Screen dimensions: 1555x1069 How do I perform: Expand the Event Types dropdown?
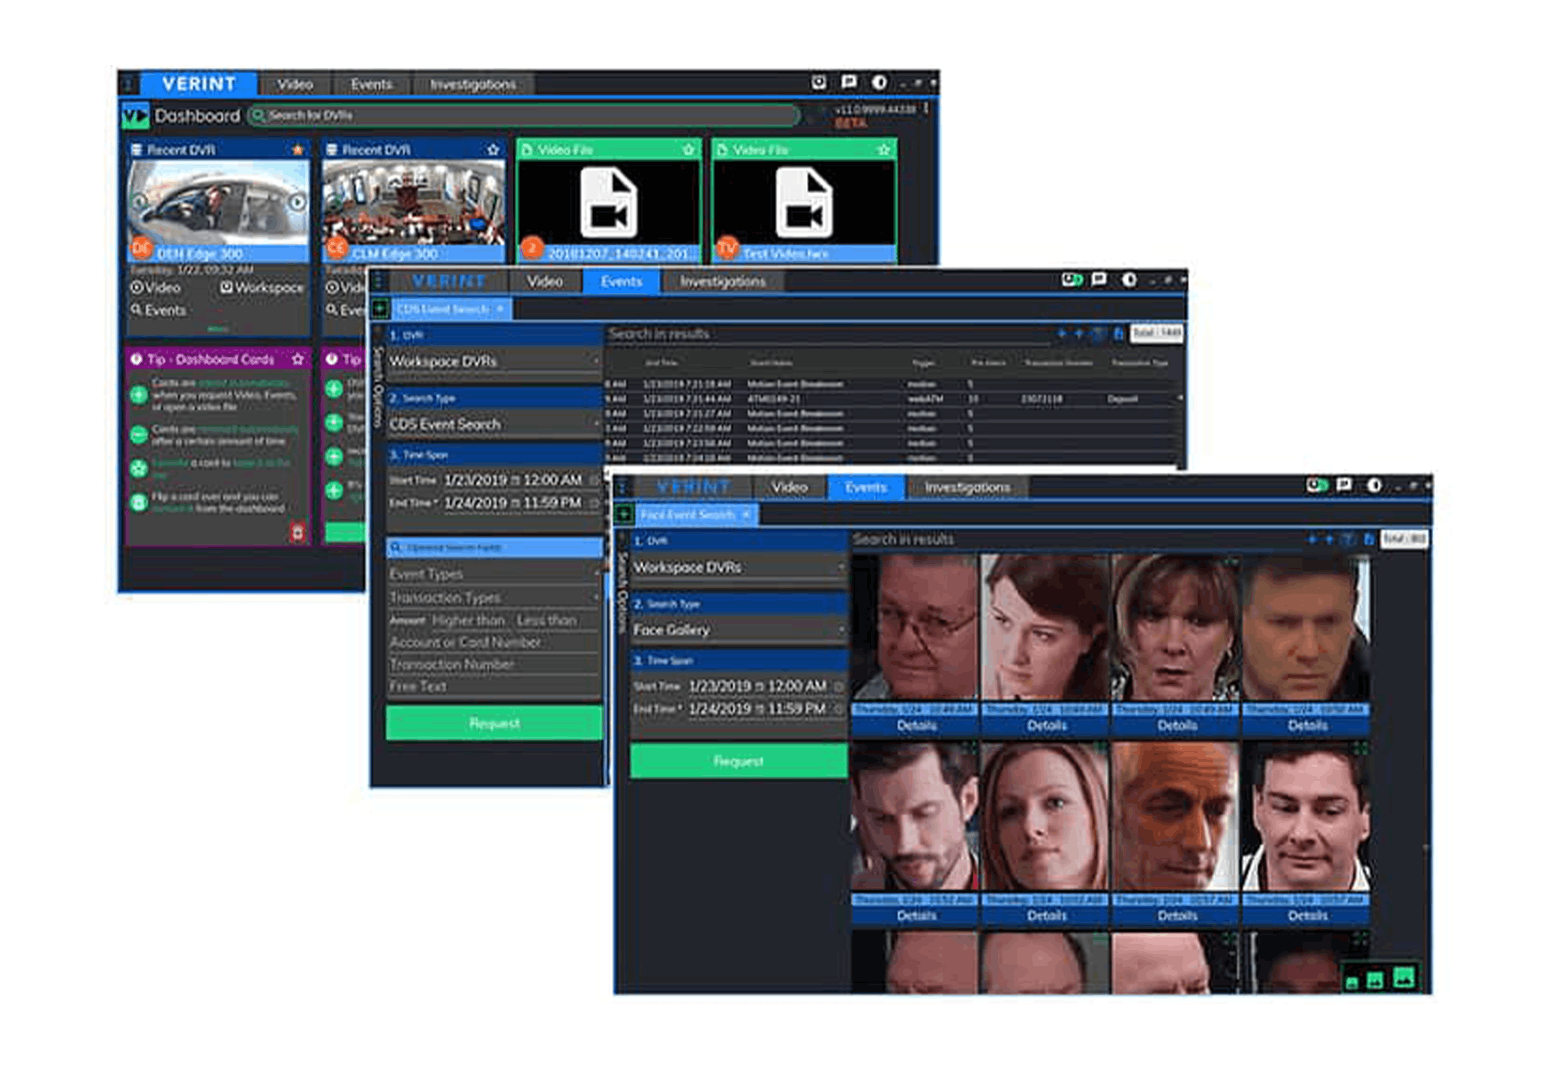click(595, 574)
